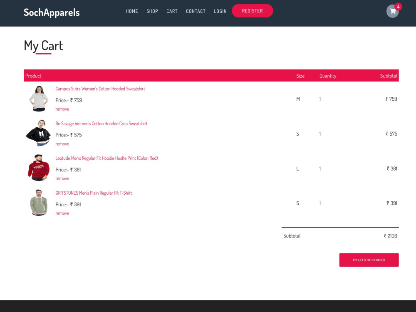
Task: Click the total subtotal ₹ 2106
Action: click(390, 236)
